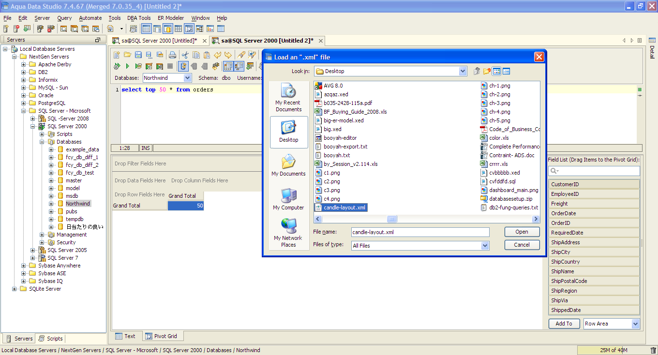Click the Redo arrow icon
Screen dimensions: 658x355
tap(228, 55)
